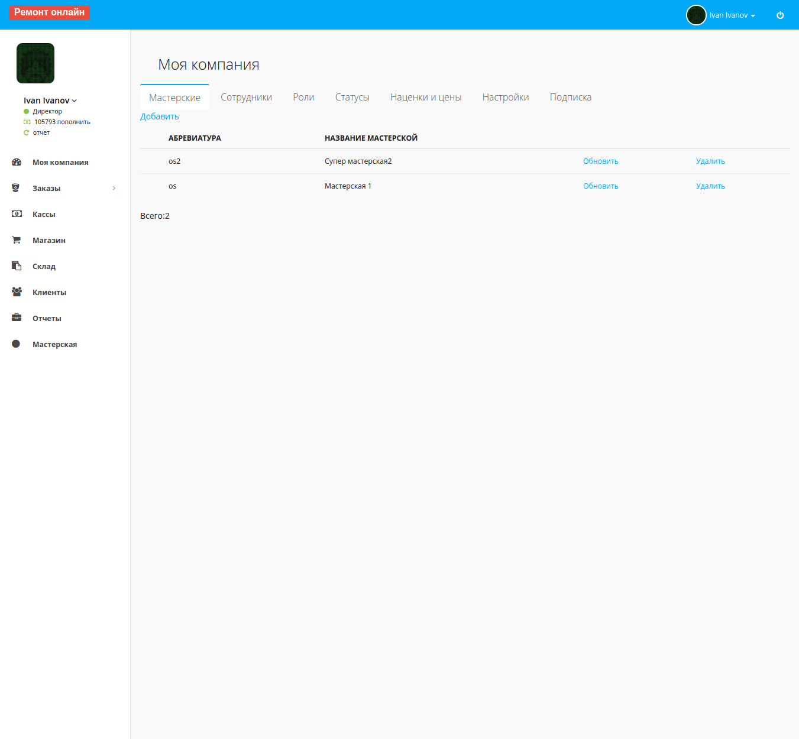The height and width of the screenshot is (739, 799).
Task: Click the money icon beside 105793
Action: 27,122
